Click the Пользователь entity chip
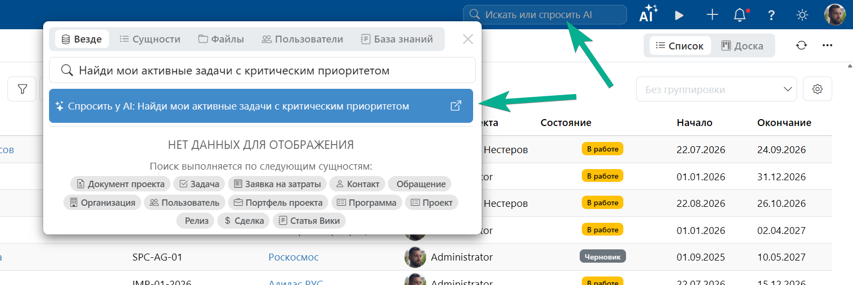 [x=184, y=203]
